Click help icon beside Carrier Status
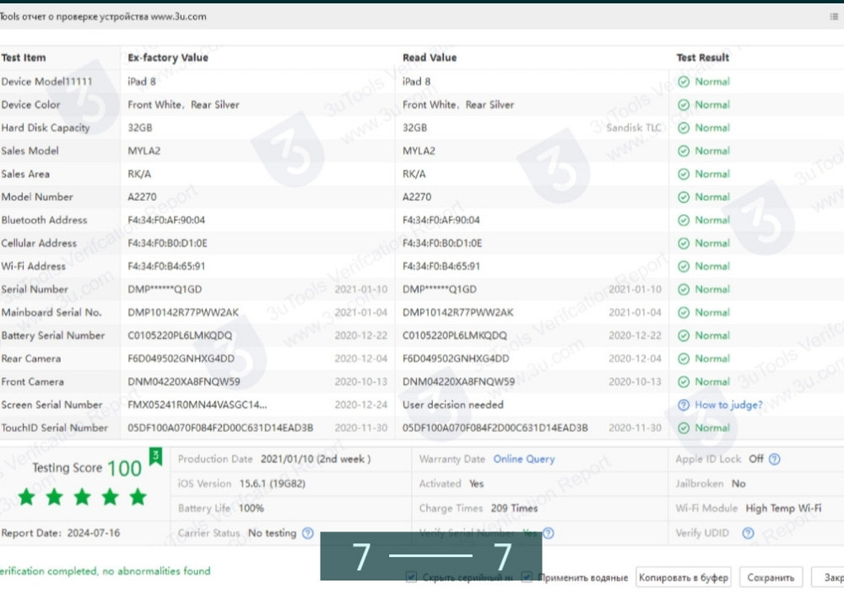 point(307,533)
